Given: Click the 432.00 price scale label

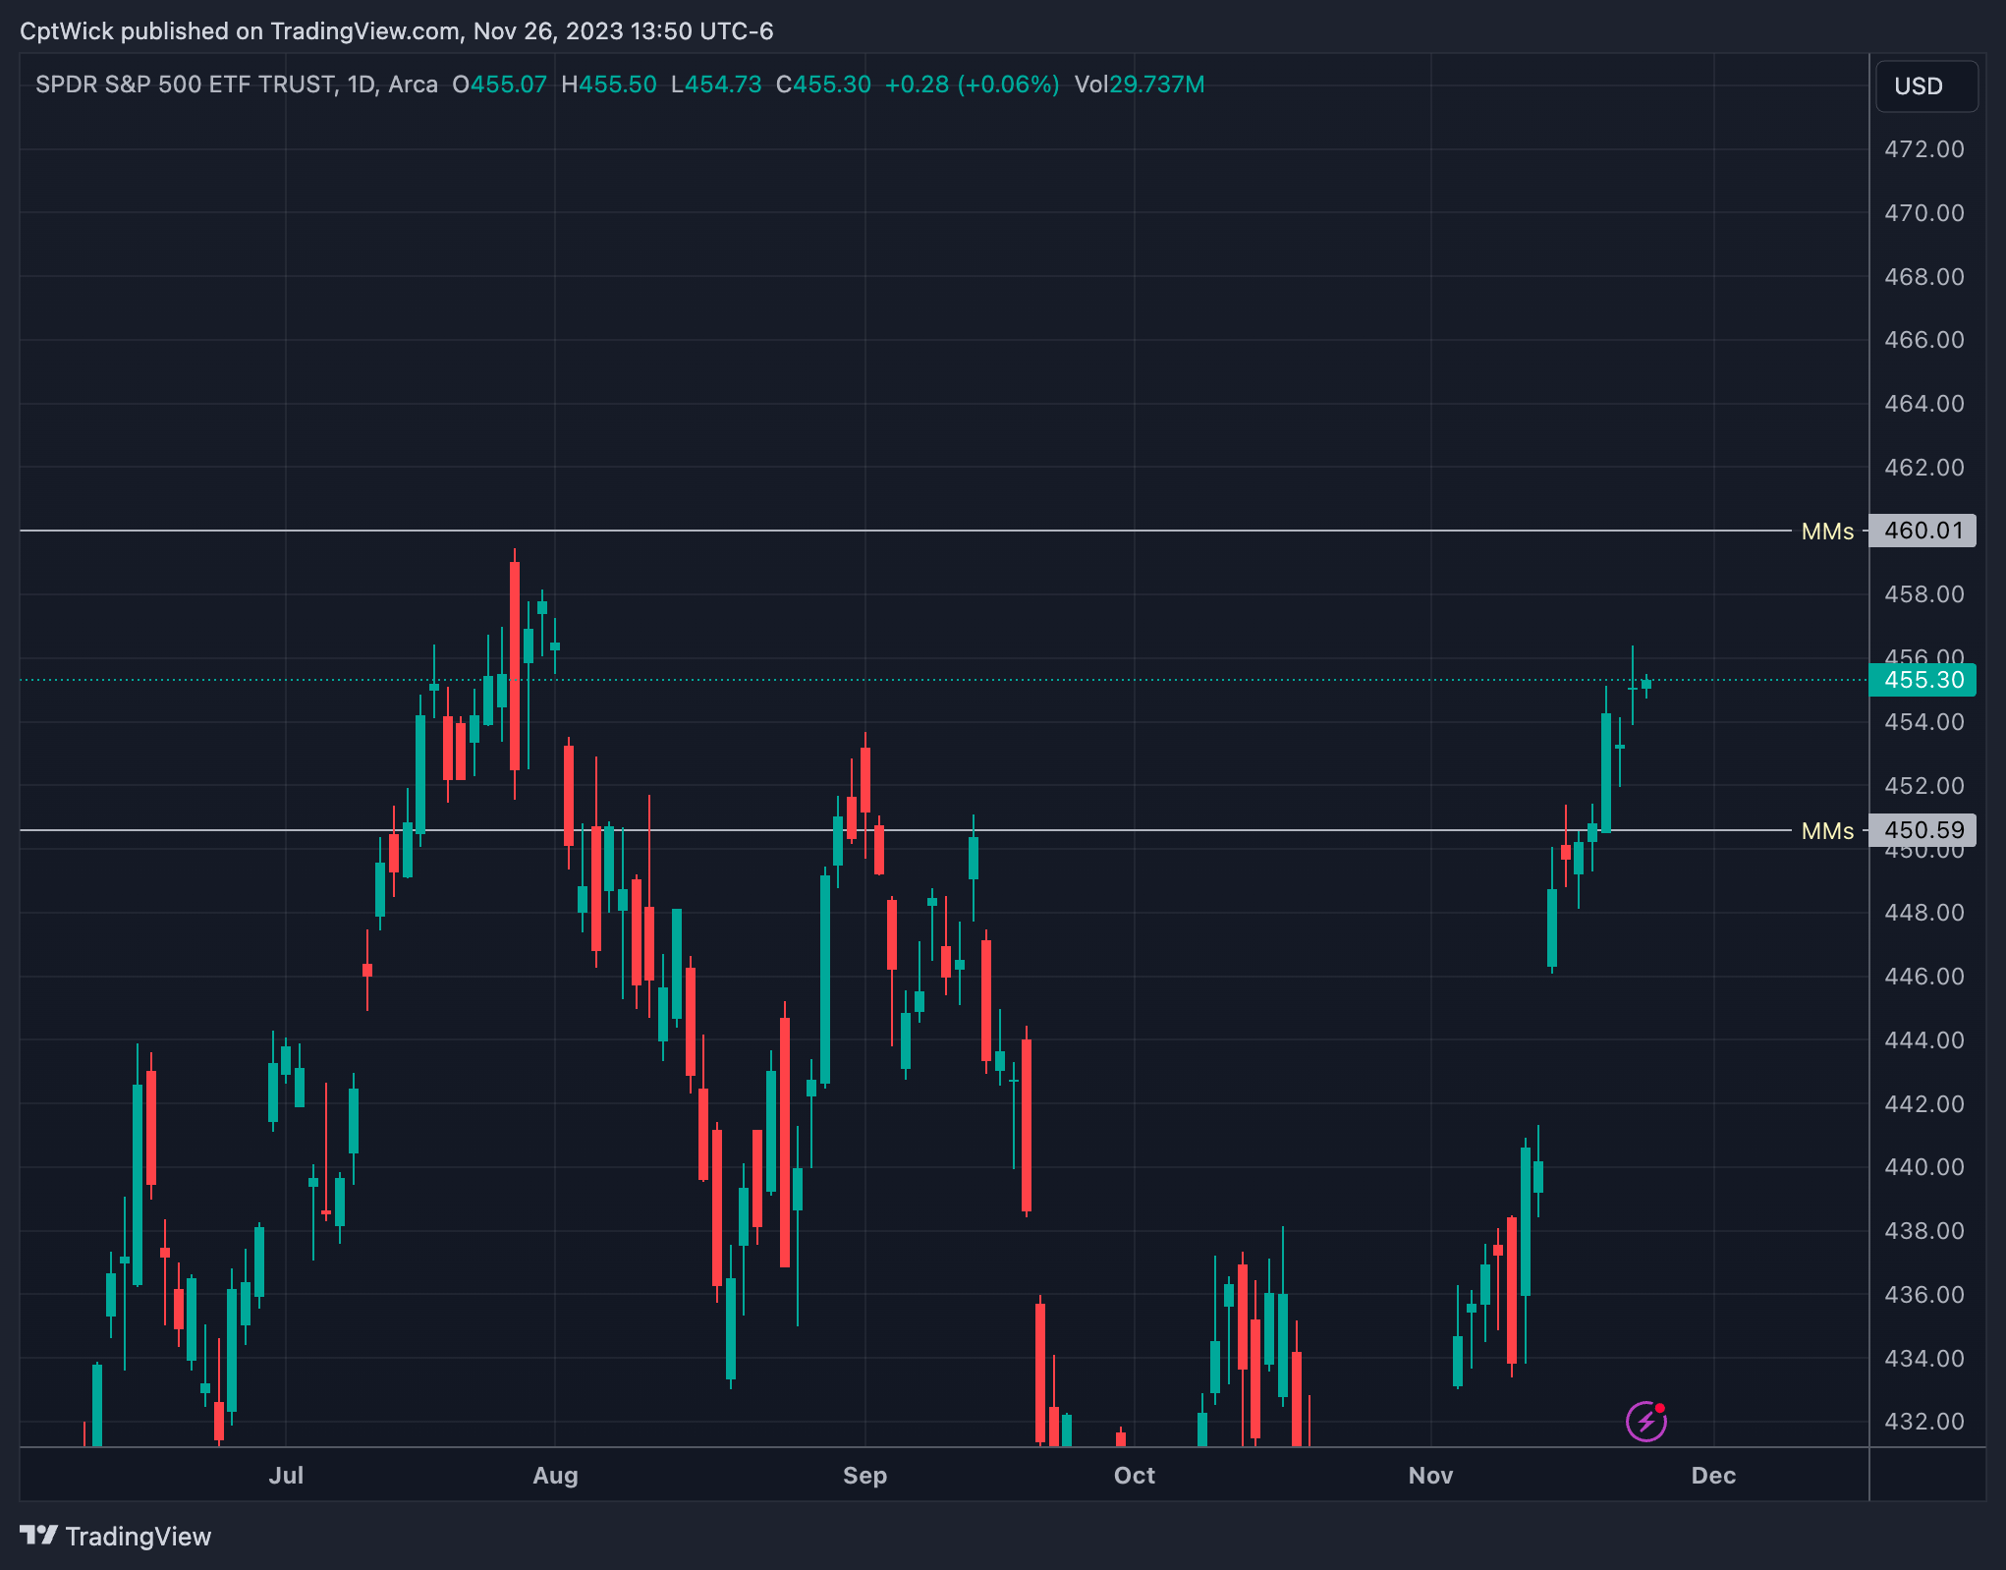Looking at the screenshot, I should click(1924, 1422).
